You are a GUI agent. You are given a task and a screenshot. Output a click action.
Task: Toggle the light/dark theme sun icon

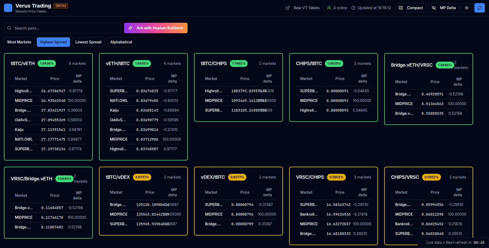(467, 8)
